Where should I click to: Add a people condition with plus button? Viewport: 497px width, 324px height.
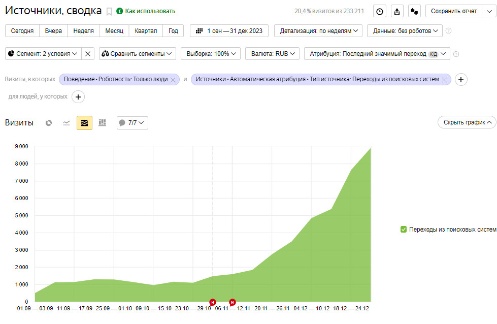click(x=78, y=97)
